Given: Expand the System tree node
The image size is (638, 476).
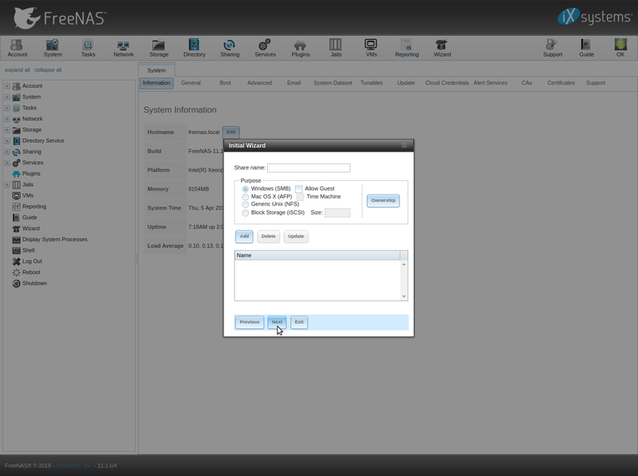Looking at the screenshot, I should [x=7, y=96].
